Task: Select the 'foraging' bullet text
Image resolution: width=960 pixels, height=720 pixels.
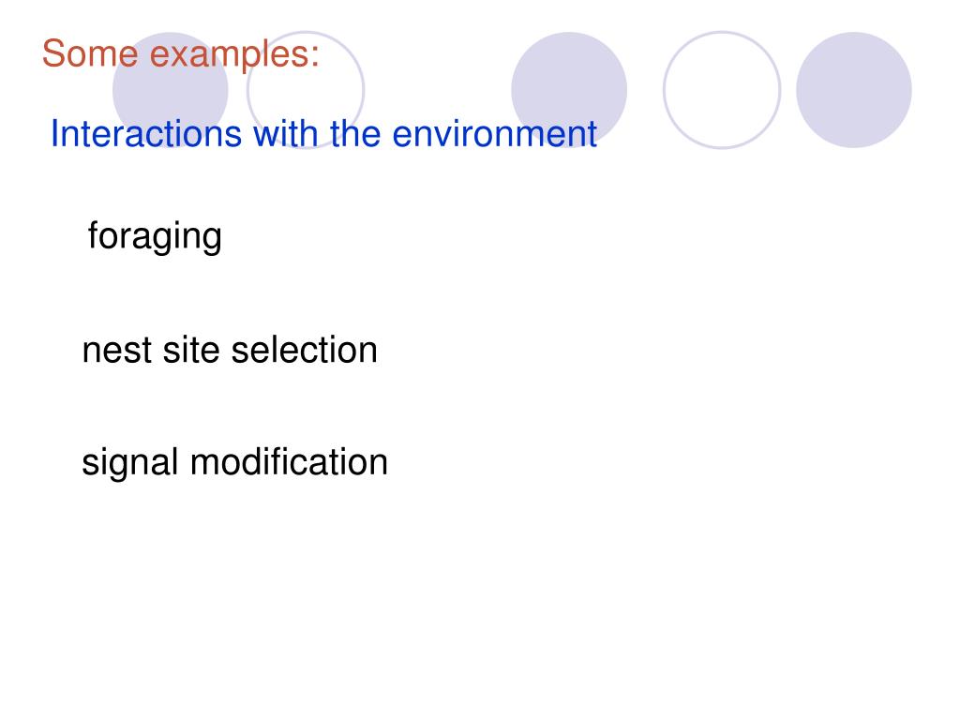Action: point(155,236)
